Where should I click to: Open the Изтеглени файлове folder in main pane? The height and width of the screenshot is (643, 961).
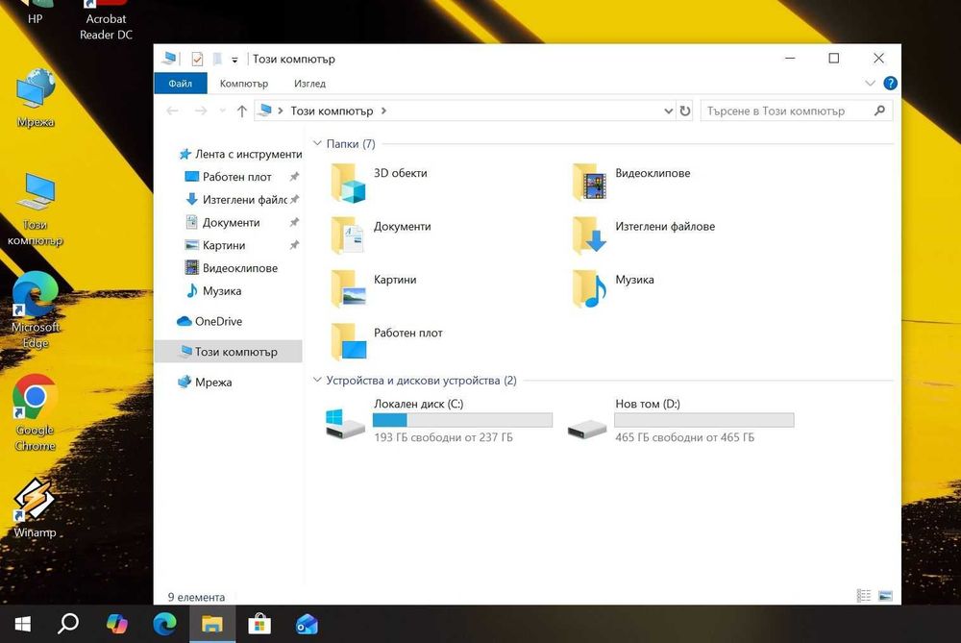[644, 235]
